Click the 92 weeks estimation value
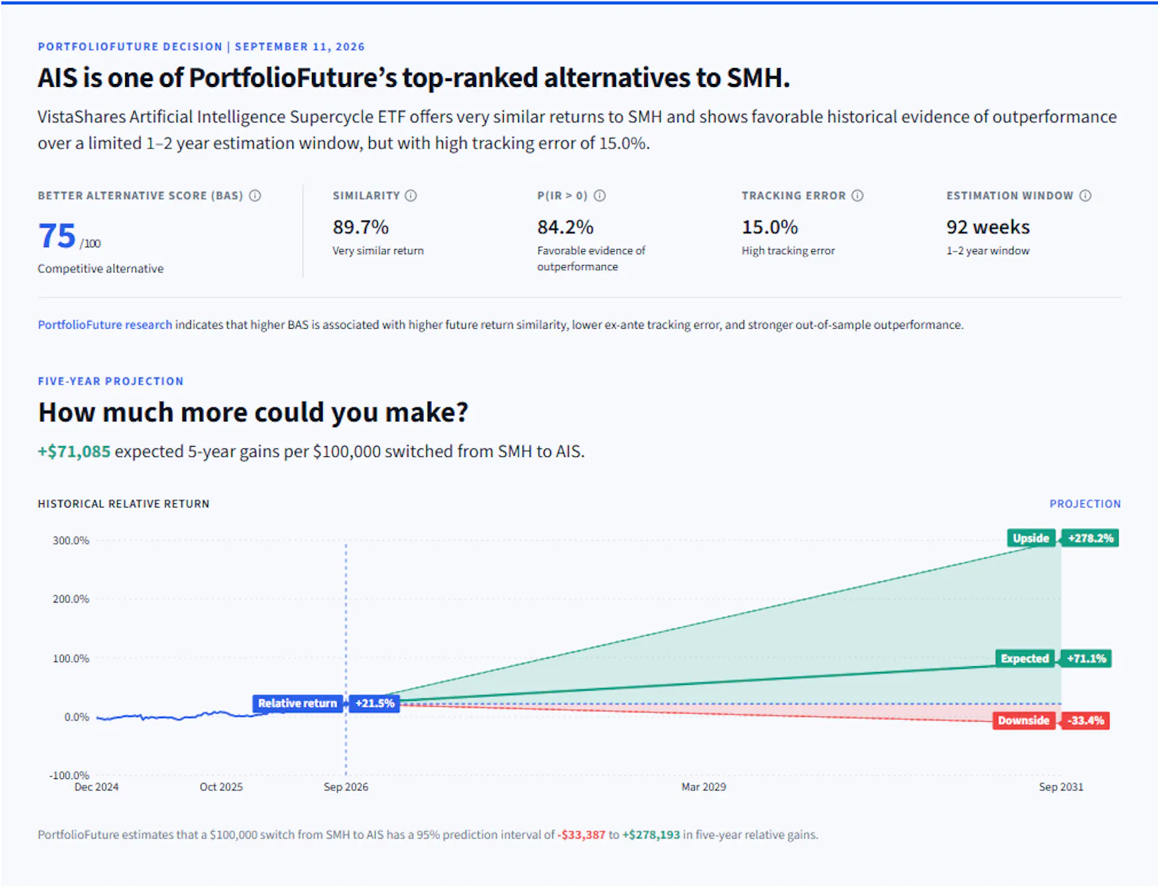Screen dimensions: 1158x887 [988, 227]
